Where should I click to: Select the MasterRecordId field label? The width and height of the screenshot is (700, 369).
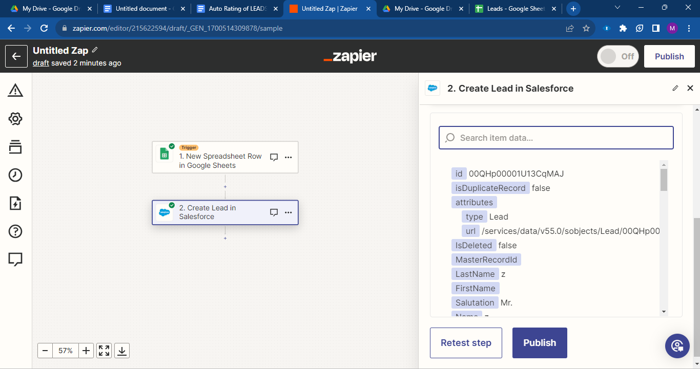(486, 259)
